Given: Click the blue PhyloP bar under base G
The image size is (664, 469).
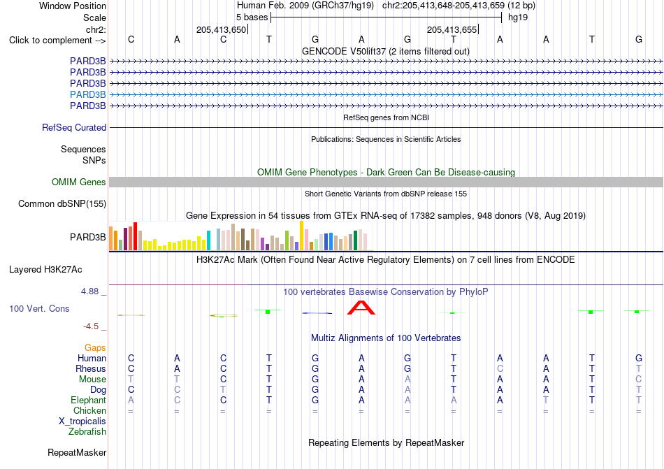Looking at the screenshot, I should tap(317, 313).
